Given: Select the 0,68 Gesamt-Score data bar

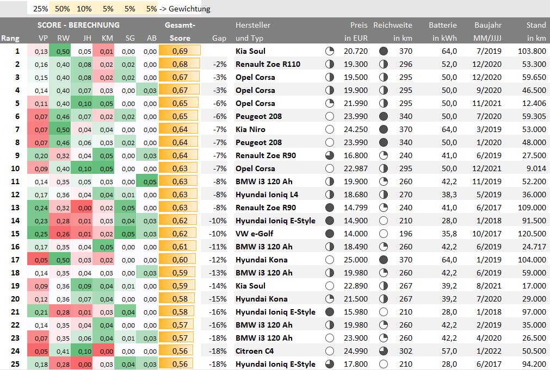Looking at the screenshot, I should click(x=180, y=64).
